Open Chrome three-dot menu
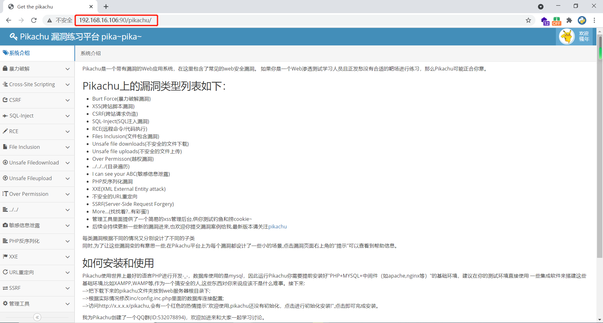This screenshot has height=323, width=603. tap(594, 20)
